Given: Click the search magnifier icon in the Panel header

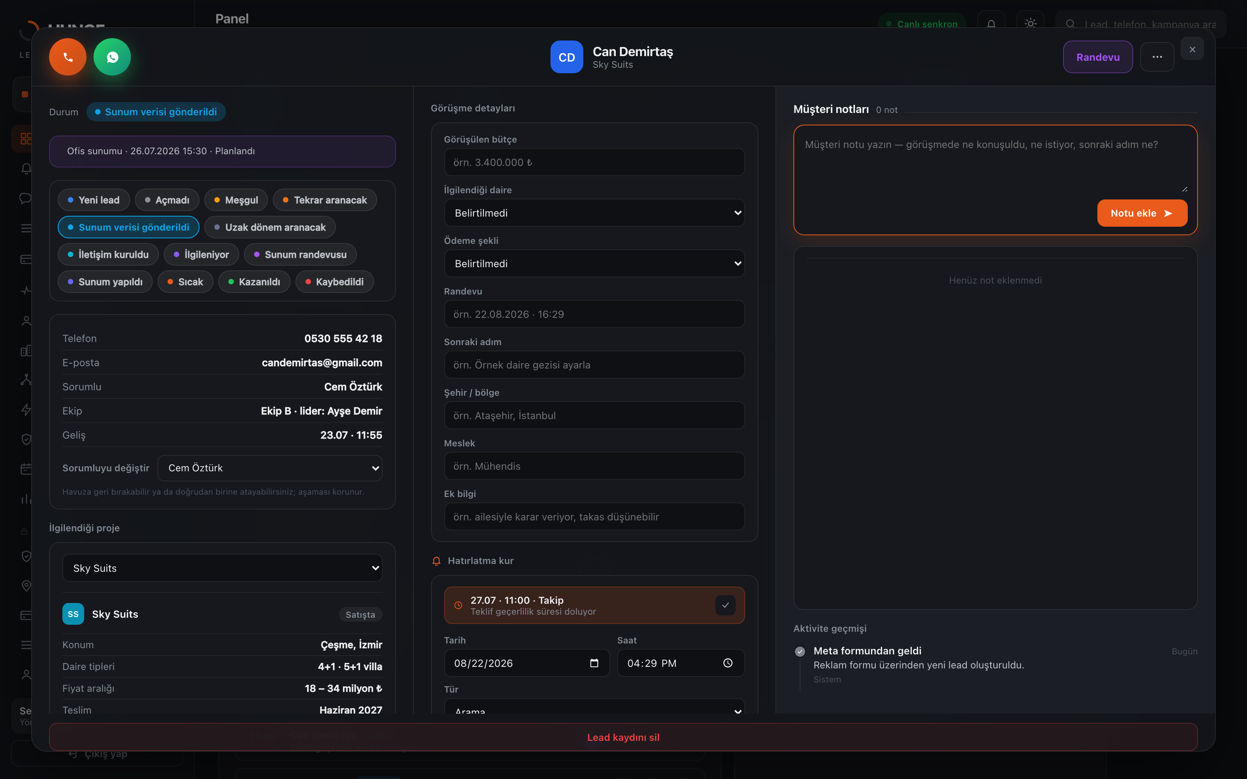Looking at the screenshot, I should click(x=1070, y=24).
